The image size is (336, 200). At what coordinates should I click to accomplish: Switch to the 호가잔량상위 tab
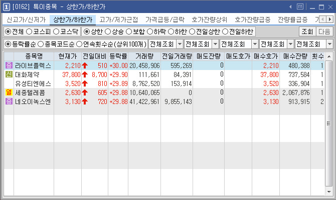[209, 19]
